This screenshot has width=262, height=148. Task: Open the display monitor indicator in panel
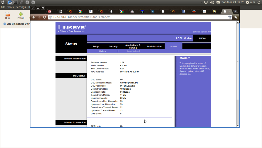point(206,2)
